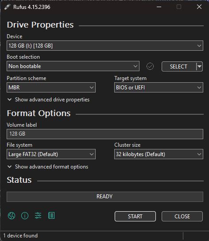
Task: Click the 'Device' field label
Action: point(15,36)
